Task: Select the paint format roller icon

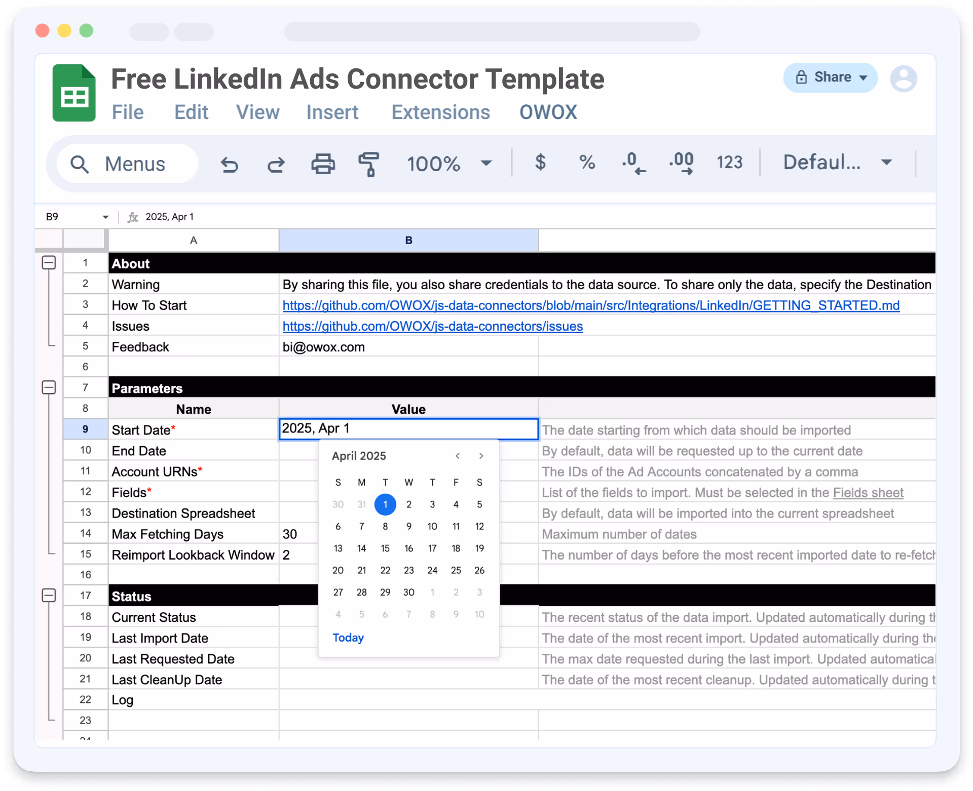Action: coord(368,164)
